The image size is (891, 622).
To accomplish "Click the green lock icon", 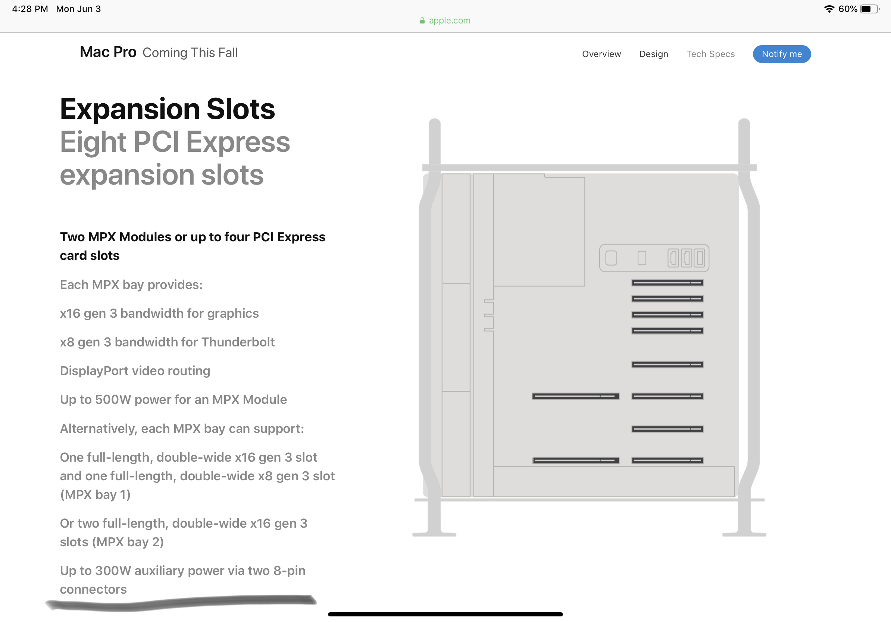I will [x=422, y=21].
